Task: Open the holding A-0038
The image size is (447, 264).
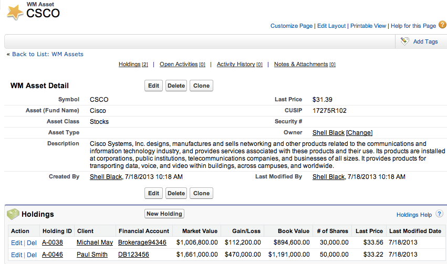Action: [x=53, y=242]
